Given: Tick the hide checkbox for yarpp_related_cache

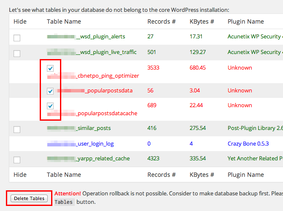Looking at the screenshot, I should [17, 160].
